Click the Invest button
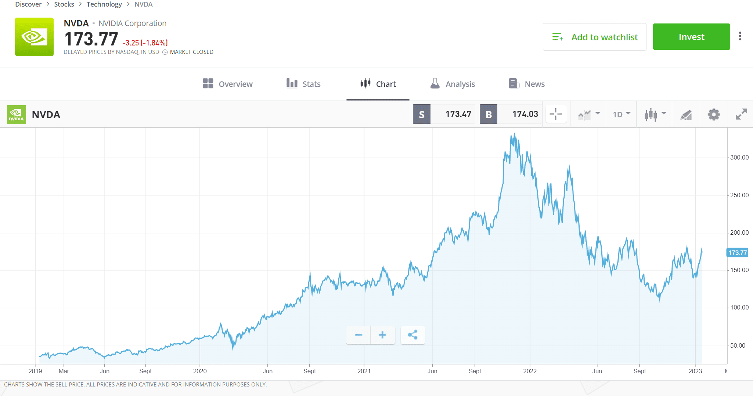753x396 pixels. (691, 37)
